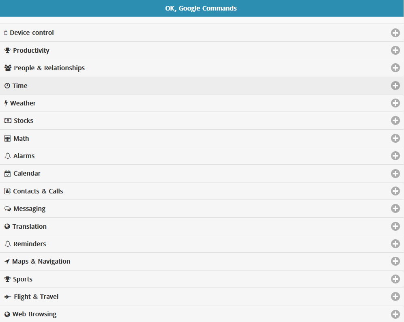
Task: Select the Time category label
Action: (x=20, y=86)
